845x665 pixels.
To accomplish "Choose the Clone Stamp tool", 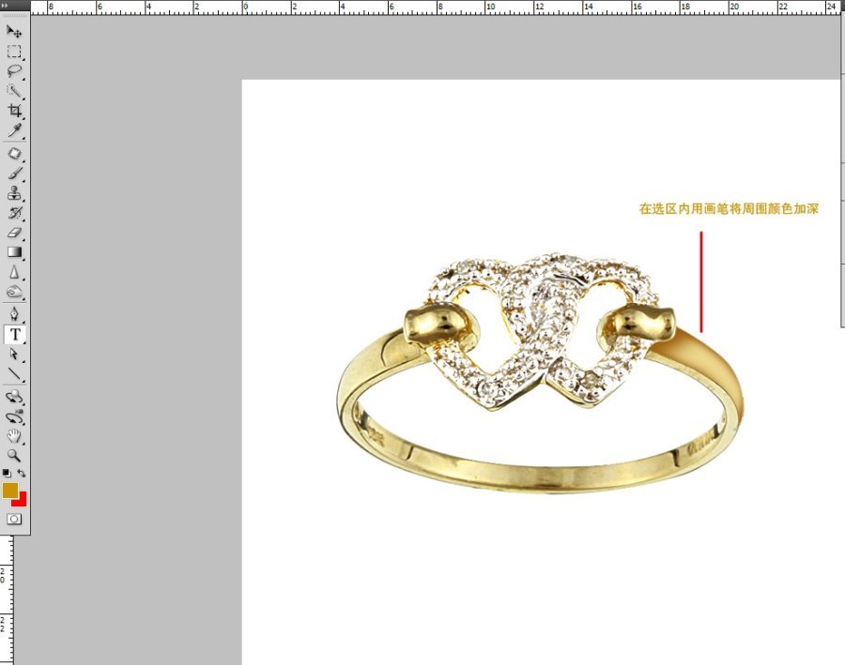I will [14, 193].
